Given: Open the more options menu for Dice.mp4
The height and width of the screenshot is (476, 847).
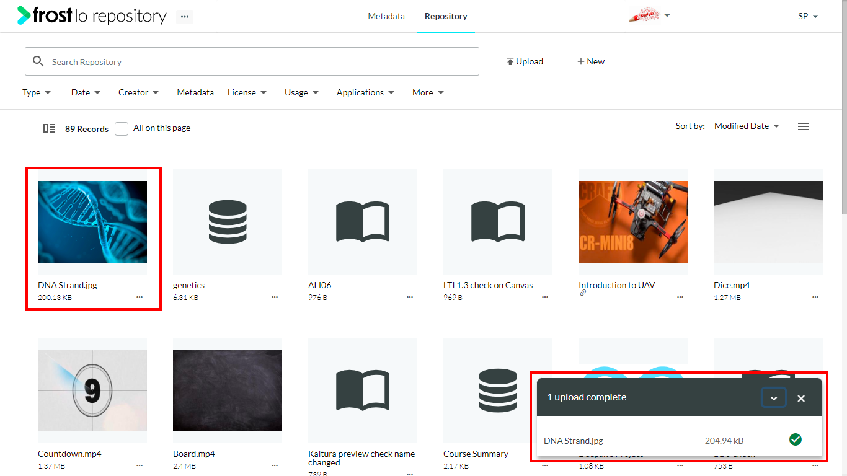Looking at the screenshot, I should point(815,297).
